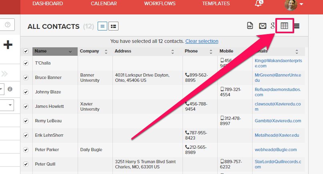Click the Google 'g' icon

click(x=273, y=26)
